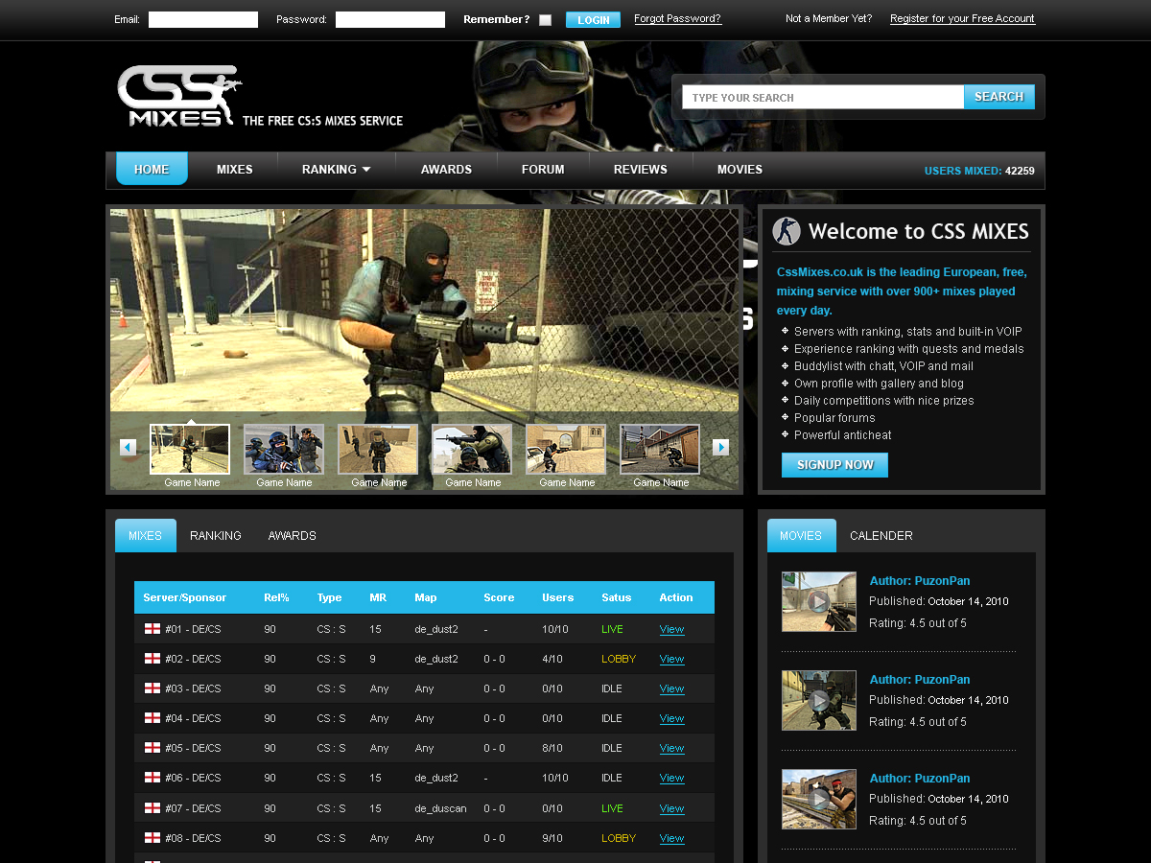This screenshot has height=863, width=1151.
Task: Expand the Ranking dropdown in navigation bar
Action: click(x=336, y=170)
